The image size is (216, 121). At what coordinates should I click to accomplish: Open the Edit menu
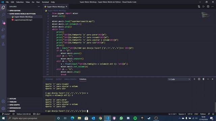(12, 2)
